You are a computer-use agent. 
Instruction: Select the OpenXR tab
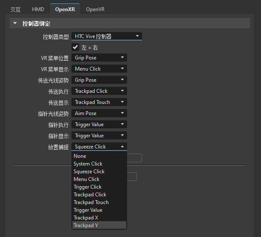point(65,9)
